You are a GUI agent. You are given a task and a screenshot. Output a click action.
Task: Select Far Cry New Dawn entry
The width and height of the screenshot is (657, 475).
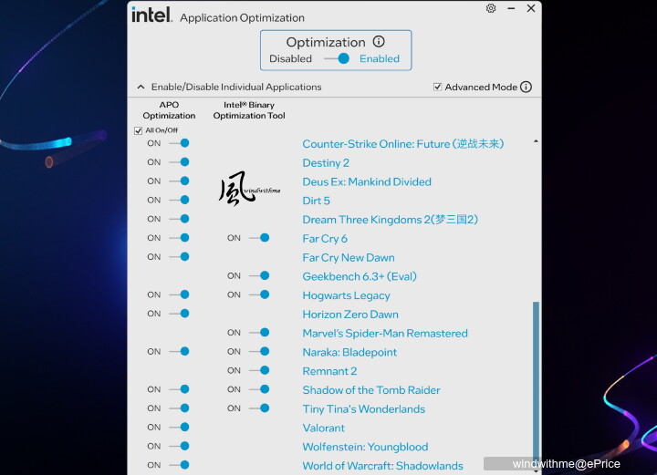pos(349,257)
